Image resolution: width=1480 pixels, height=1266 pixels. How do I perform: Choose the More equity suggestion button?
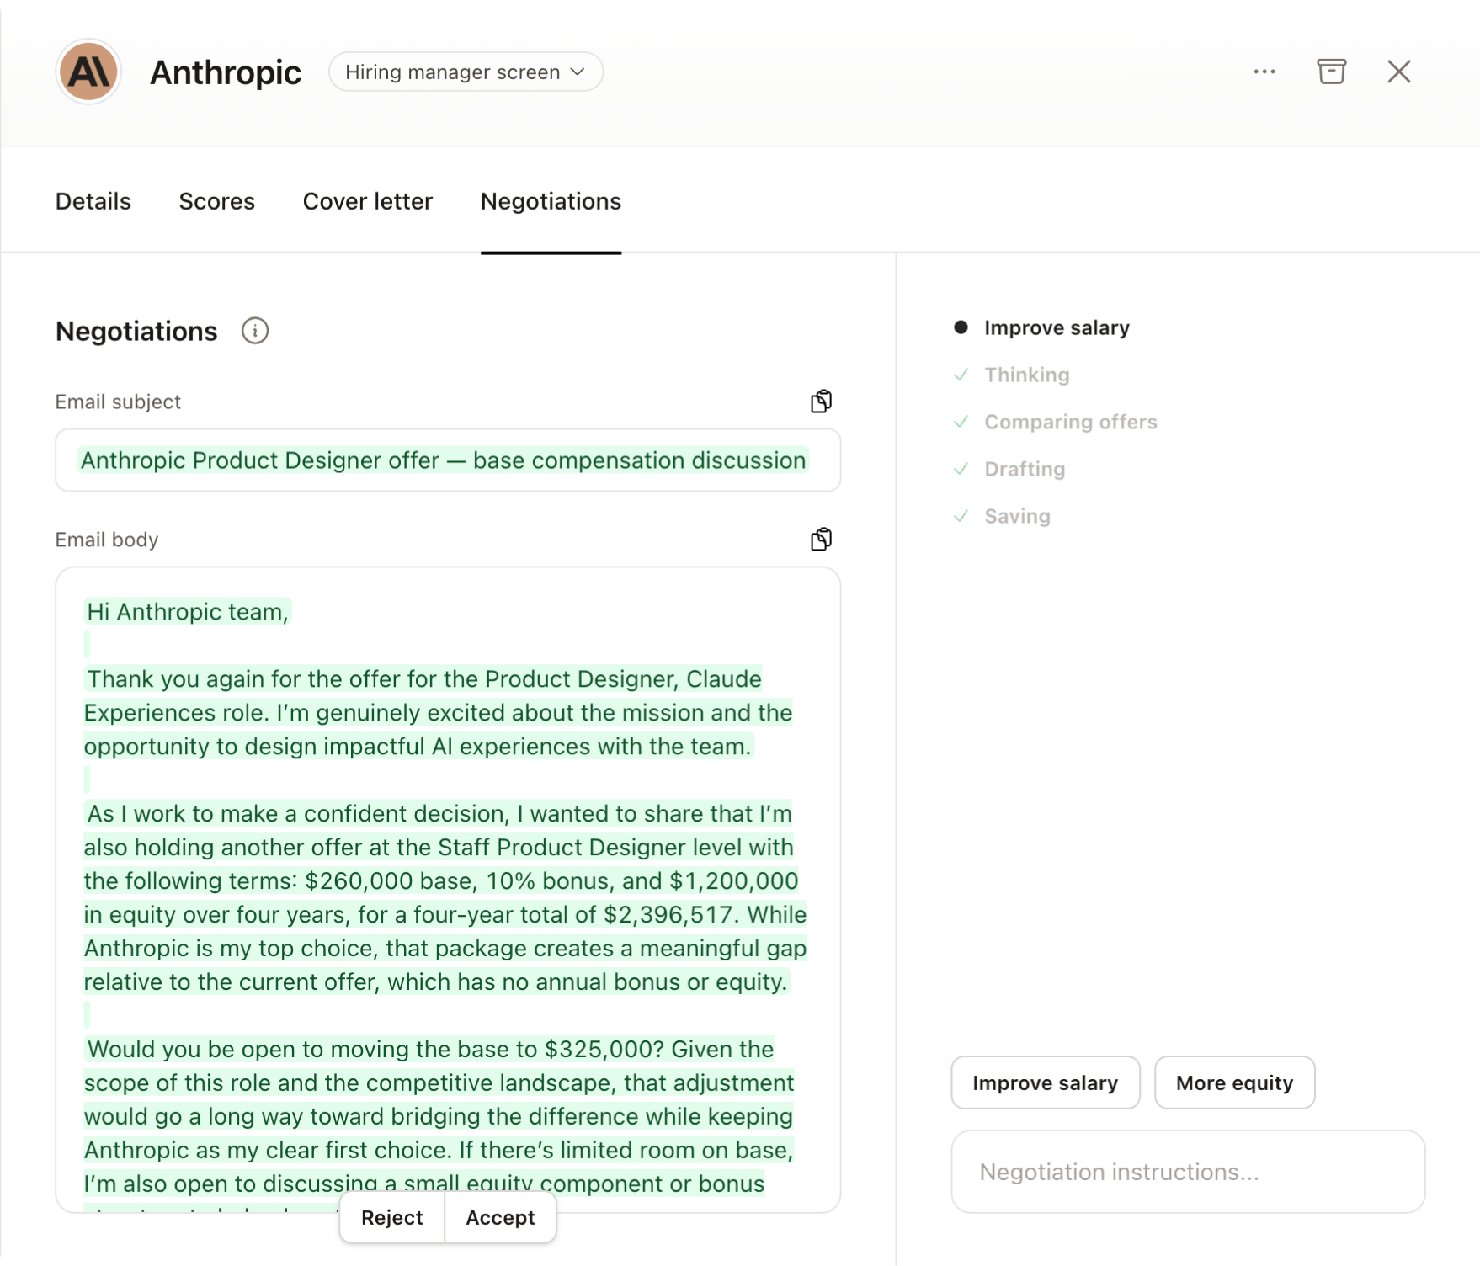pyautogui.click(x=1233, y=1082)
